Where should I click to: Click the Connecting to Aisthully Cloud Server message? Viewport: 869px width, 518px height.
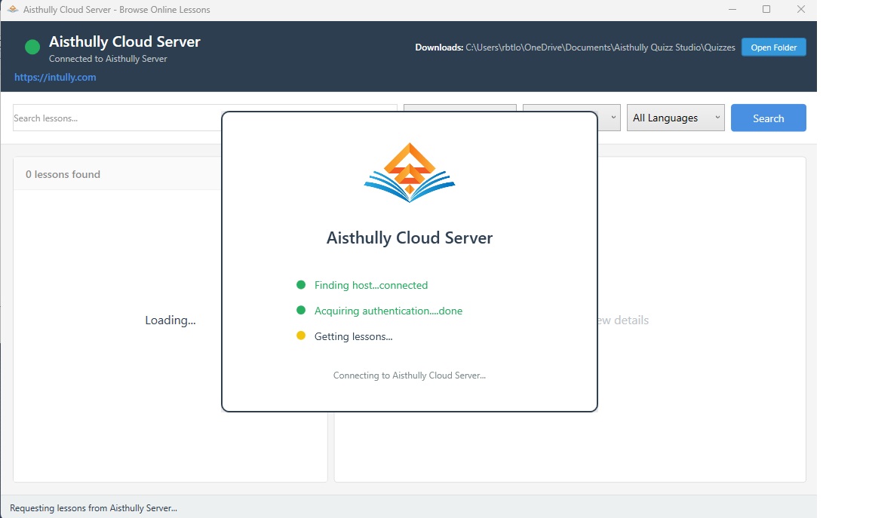[409, 375]
